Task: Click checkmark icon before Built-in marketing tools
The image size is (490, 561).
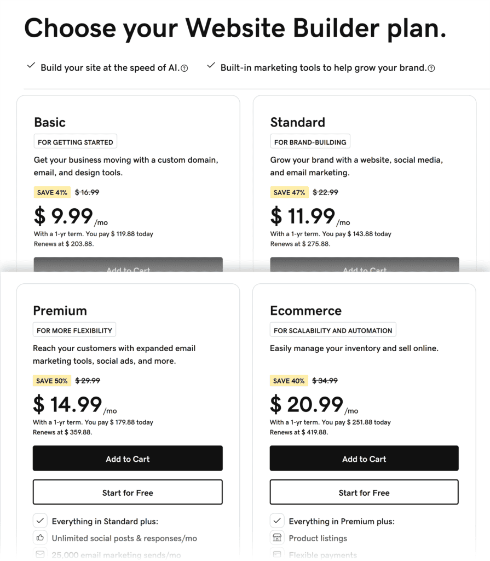Action: click(211, 66)
